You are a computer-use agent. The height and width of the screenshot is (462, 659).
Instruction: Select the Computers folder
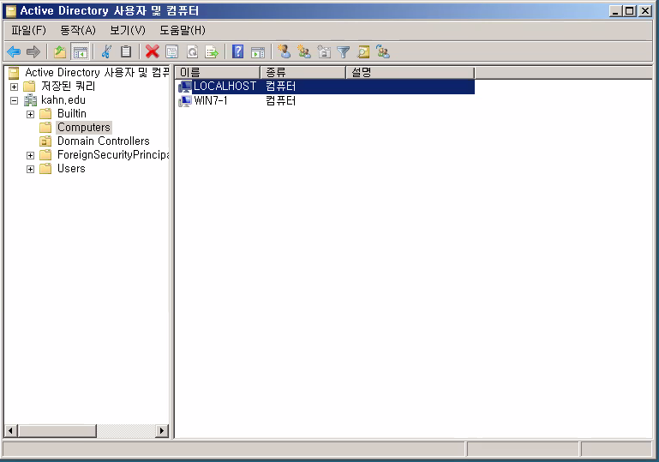pos(84,128)
